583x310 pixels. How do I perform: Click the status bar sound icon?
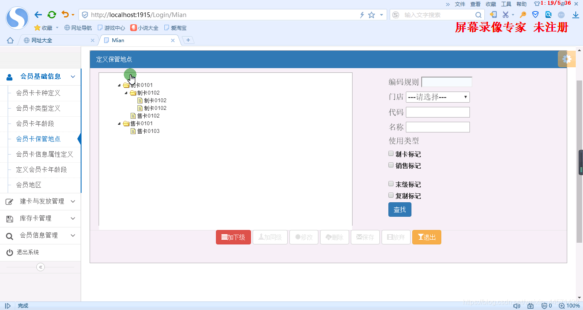[517, 306]
